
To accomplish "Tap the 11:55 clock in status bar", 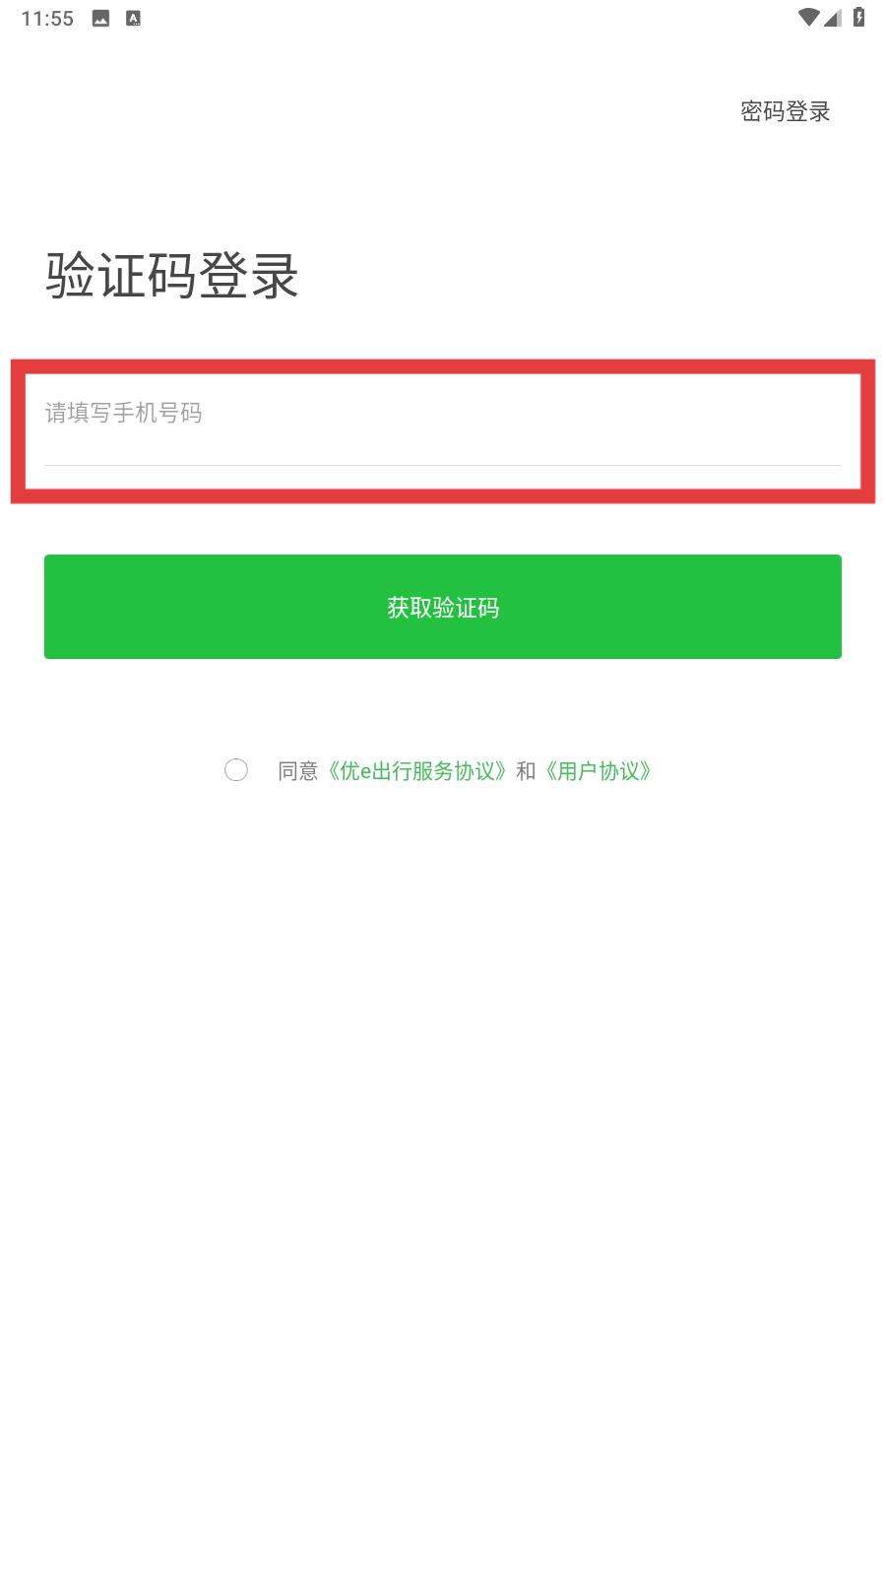I will pyautogui.click(x=47, y=19).
